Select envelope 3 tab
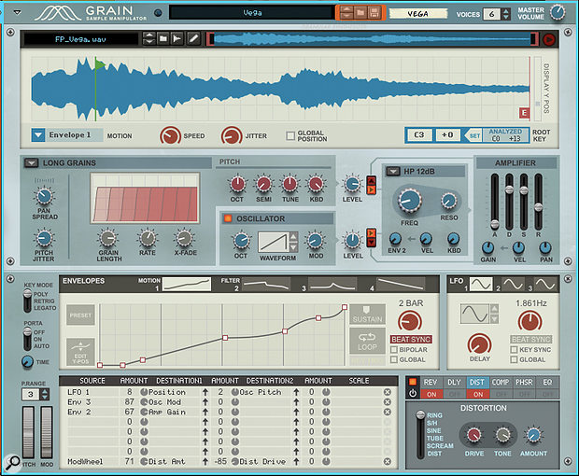Screen dimensions: 579x476 coord(332,284)
